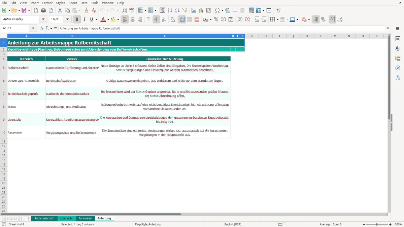Open Print Preview
Viewport: 404px width, 227px height.
tap(51, 10)
